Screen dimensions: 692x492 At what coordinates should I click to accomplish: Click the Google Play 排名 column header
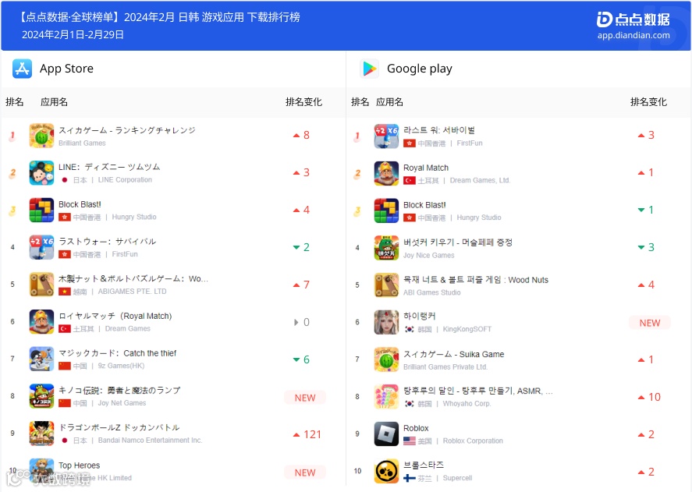point(360,102)
